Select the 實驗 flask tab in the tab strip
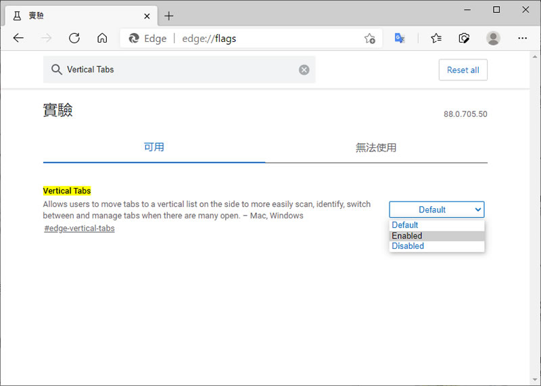Image resolution: width=541 pixels, height=386 pixels. tap(81, 16)
